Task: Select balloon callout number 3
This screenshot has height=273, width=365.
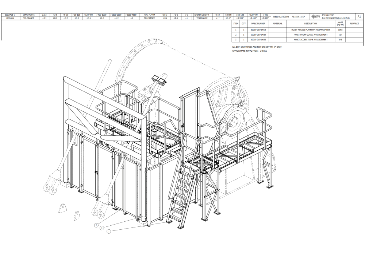Action: coord(102,228)
